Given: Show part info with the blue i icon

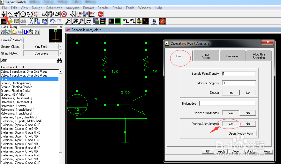Looking at the screenshot, I should click(26, 32).
